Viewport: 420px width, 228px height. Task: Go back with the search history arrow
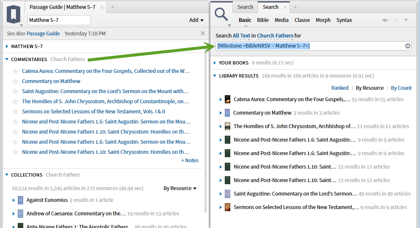[385, 20]
